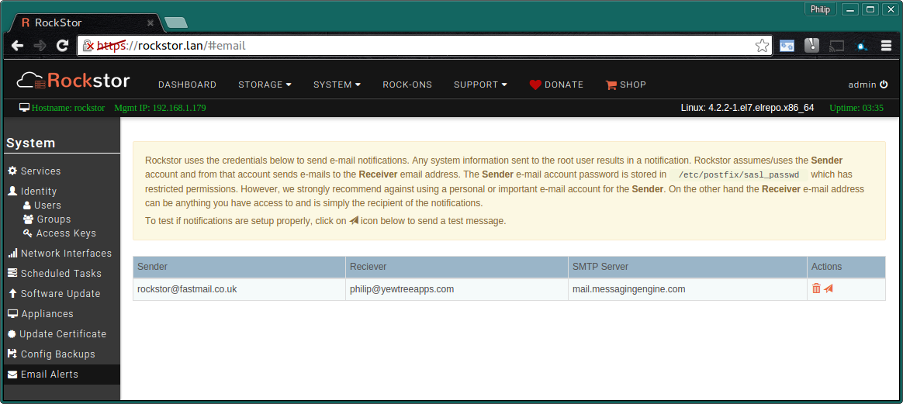Bookmark this page with the star icon
The width and height of the screenshot is (903, 404).
[762, 46]
